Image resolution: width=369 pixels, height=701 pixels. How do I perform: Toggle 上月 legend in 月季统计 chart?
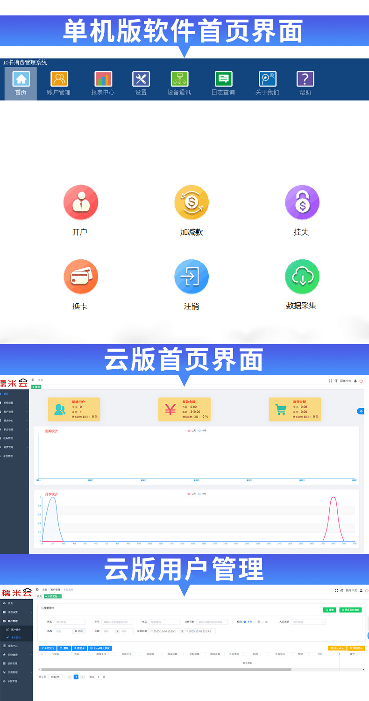click(192, 494)
